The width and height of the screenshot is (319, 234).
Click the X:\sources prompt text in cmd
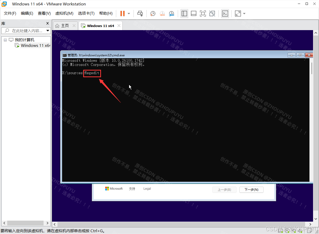(x=72, y=73)
